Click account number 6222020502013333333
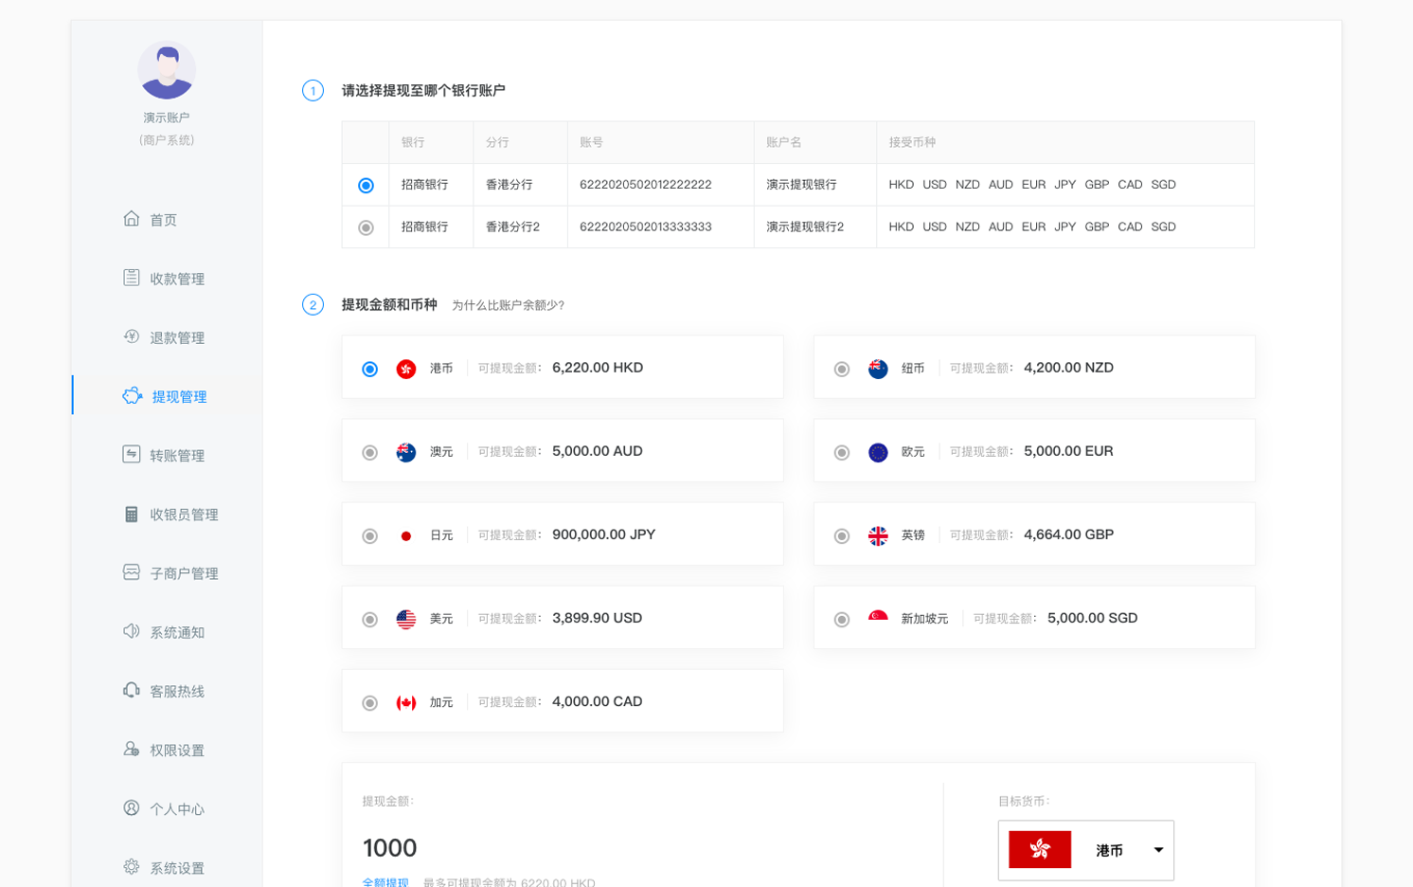The width and height of the screenshot is (1413, 887). [645, 227]
